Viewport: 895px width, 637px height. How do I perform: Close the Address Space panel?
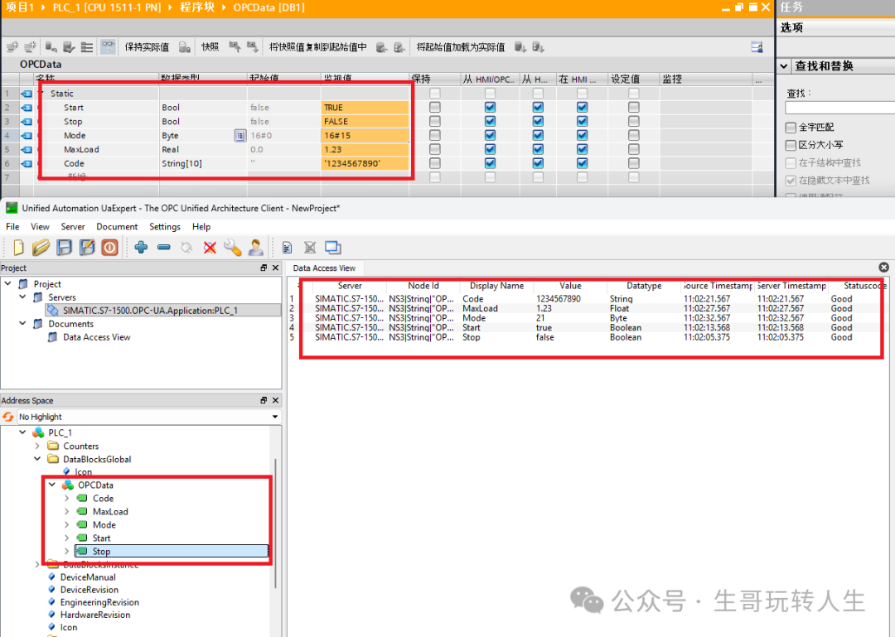point(275,400)
